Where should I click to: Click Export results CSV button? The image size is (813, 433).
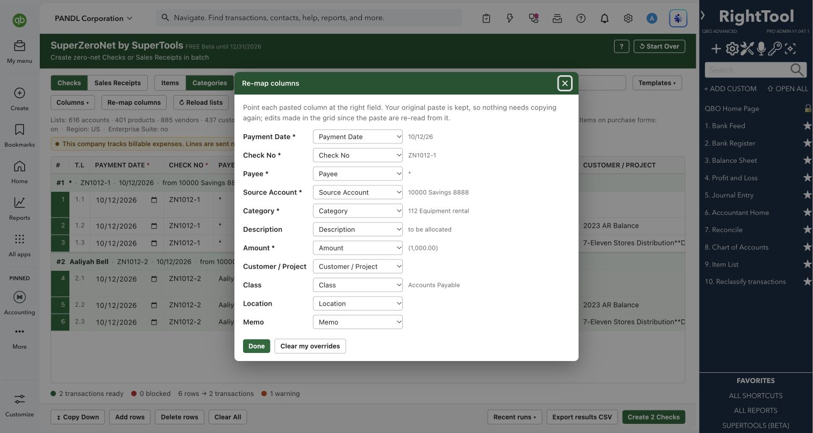click(582, 417)
